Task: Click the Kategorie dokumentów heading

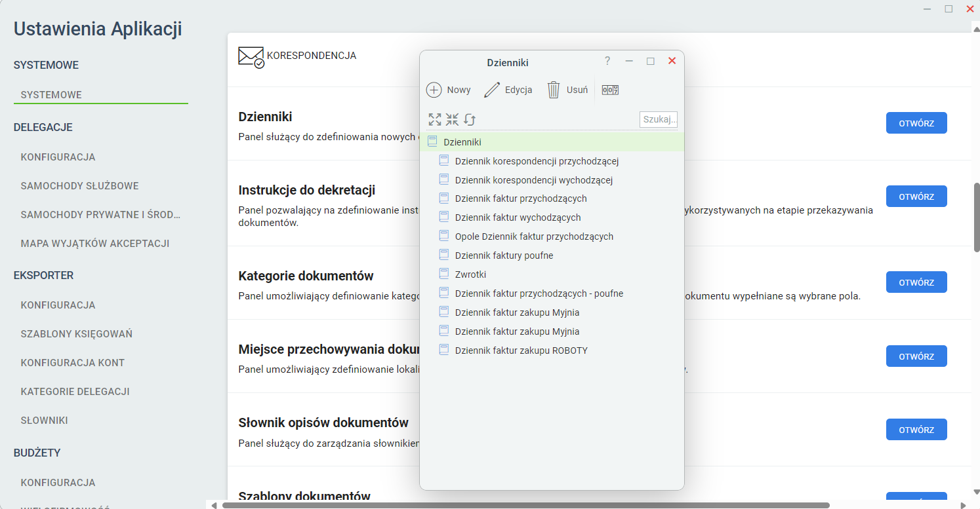Action: [306, 276]
